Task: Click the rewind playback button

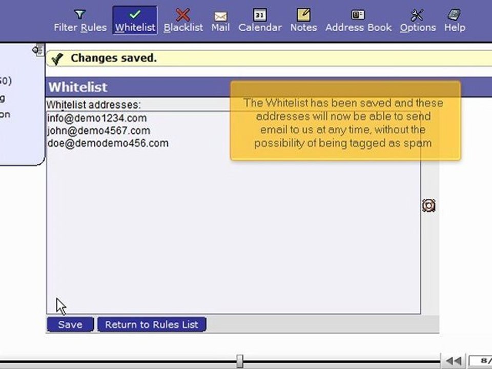Action: tap(454, 361)
